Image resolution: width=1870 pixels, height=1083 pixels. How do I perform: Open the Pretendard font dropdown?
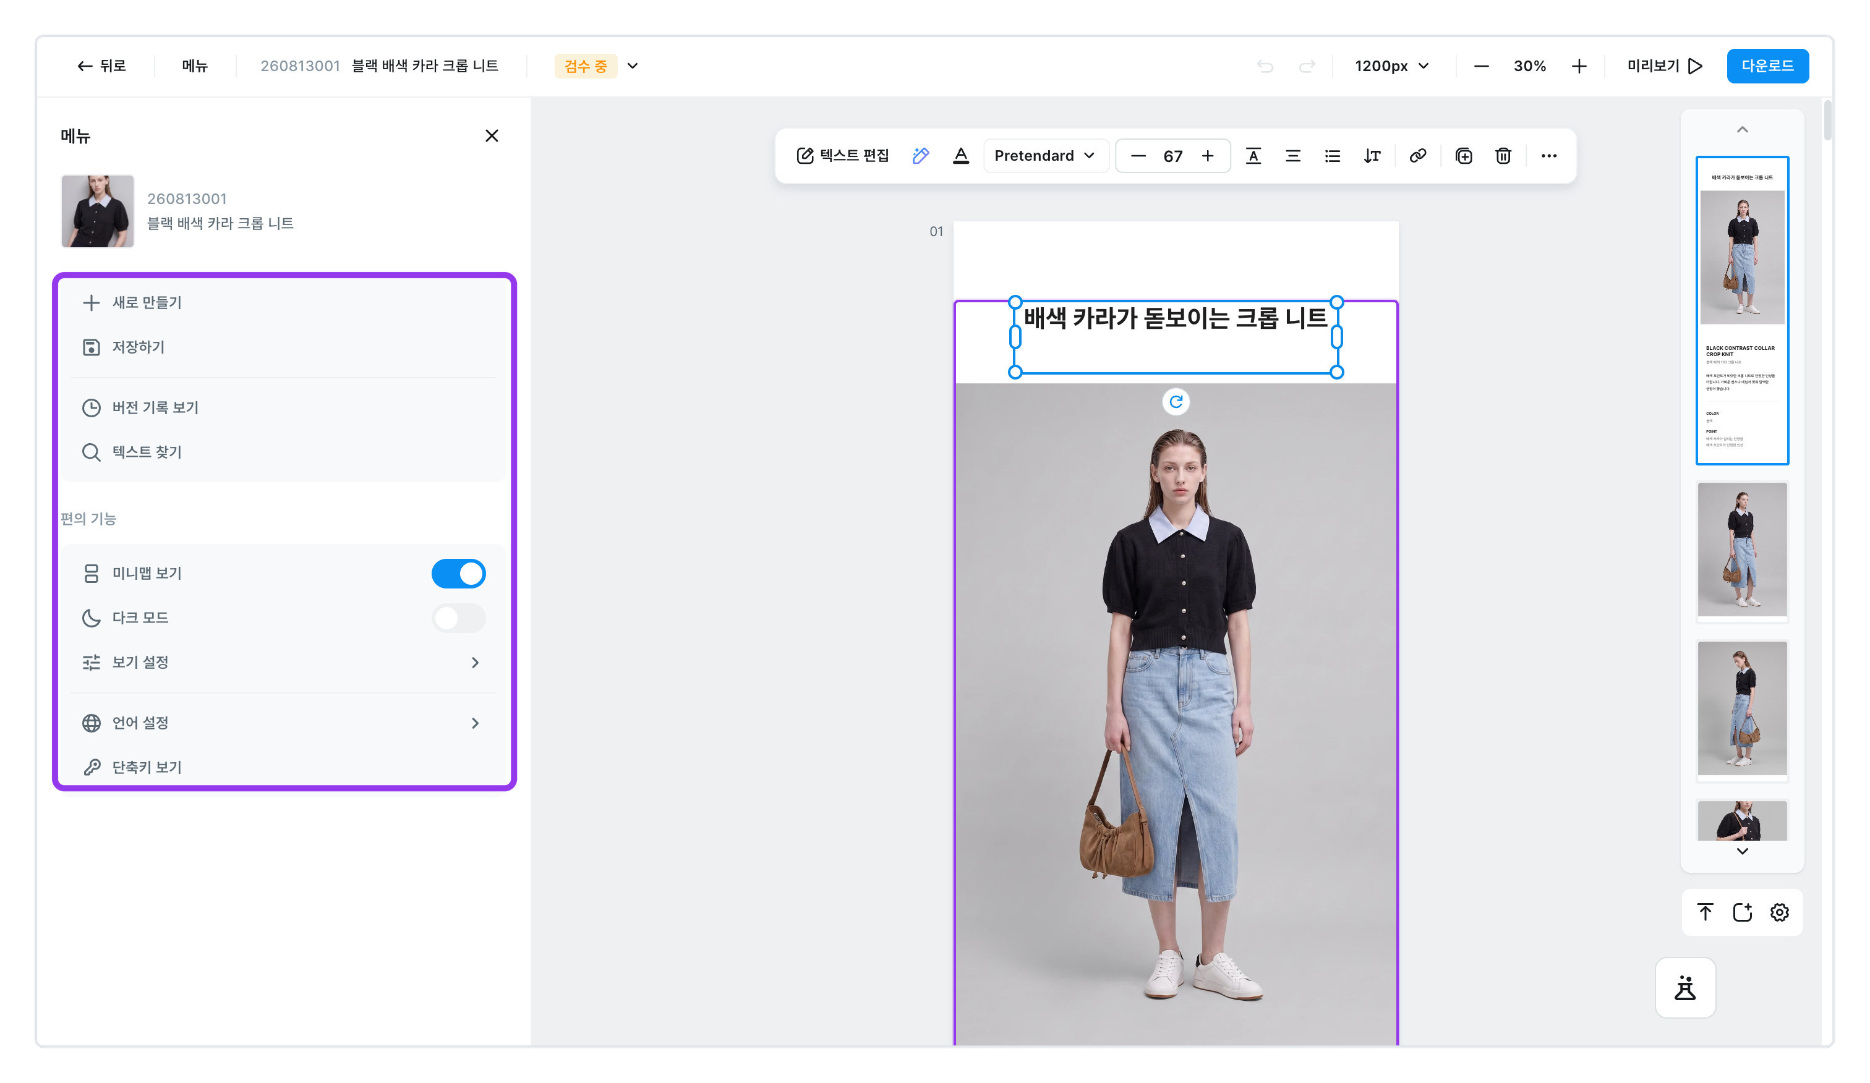[x=1045, y=156]
